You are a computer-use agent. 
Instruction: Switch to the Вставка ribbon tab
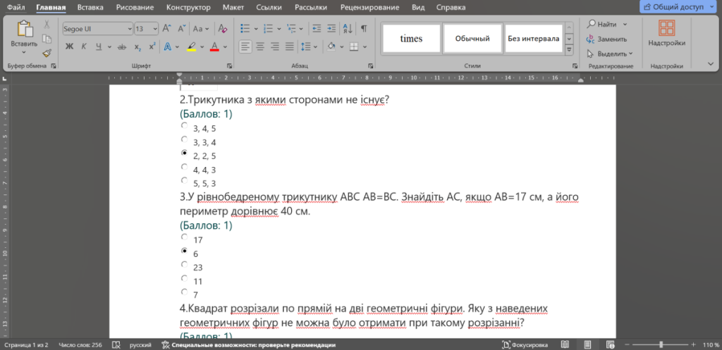pos(90,7)
